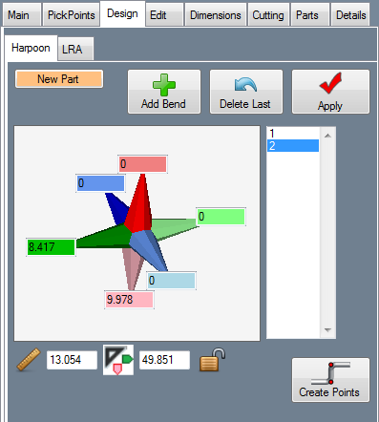
Task: Click the pink field showing 9.978
Action: pyautogui.click(x=129, y=300)
